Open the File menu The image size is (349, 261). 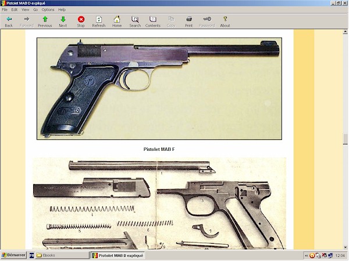[x=5, y=9]
